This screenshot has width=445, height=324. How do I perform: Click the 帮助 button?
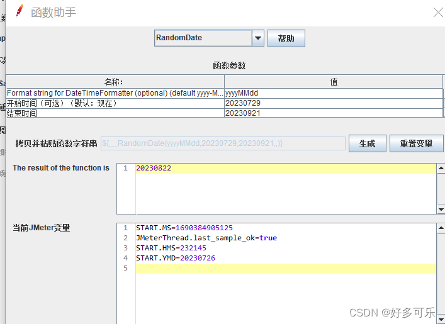coord(286,38)
